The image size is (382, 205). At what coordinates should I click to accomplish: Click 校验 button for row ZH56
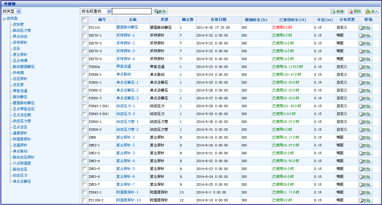pyautogui.click(x=366, y=137)
